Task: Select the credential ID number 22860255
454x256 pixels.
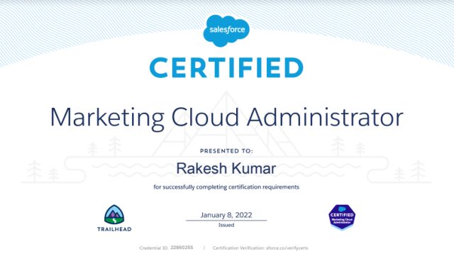Action: click(x=182, y=247)
